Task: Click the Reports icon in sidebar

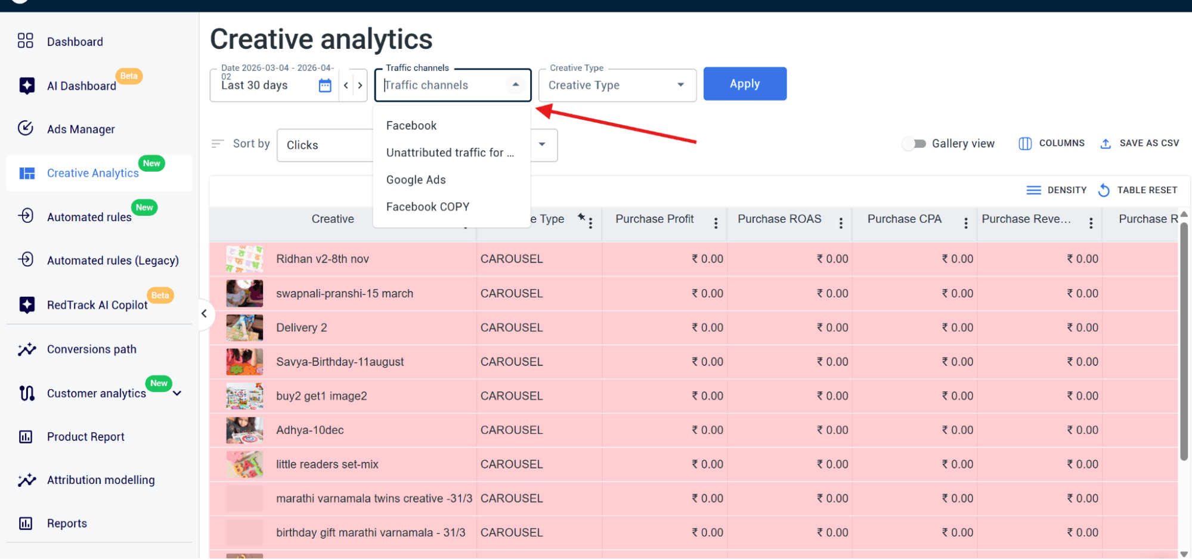Action: pos(26,523)
